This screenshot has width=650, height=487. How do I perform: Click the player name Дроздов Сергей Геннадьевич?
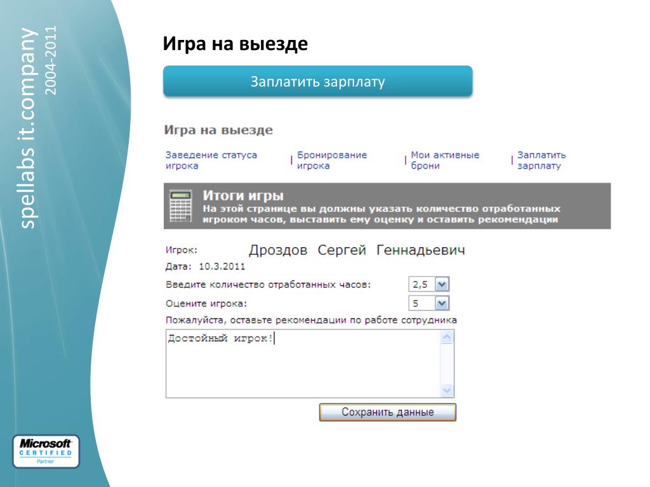[357, 250]
